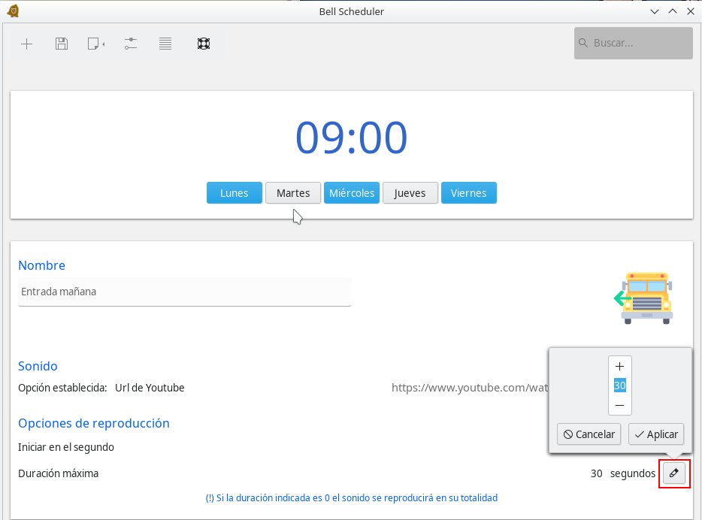Toggle the Lunes day button
Screen dimensions: 702x520
[235, 193]
